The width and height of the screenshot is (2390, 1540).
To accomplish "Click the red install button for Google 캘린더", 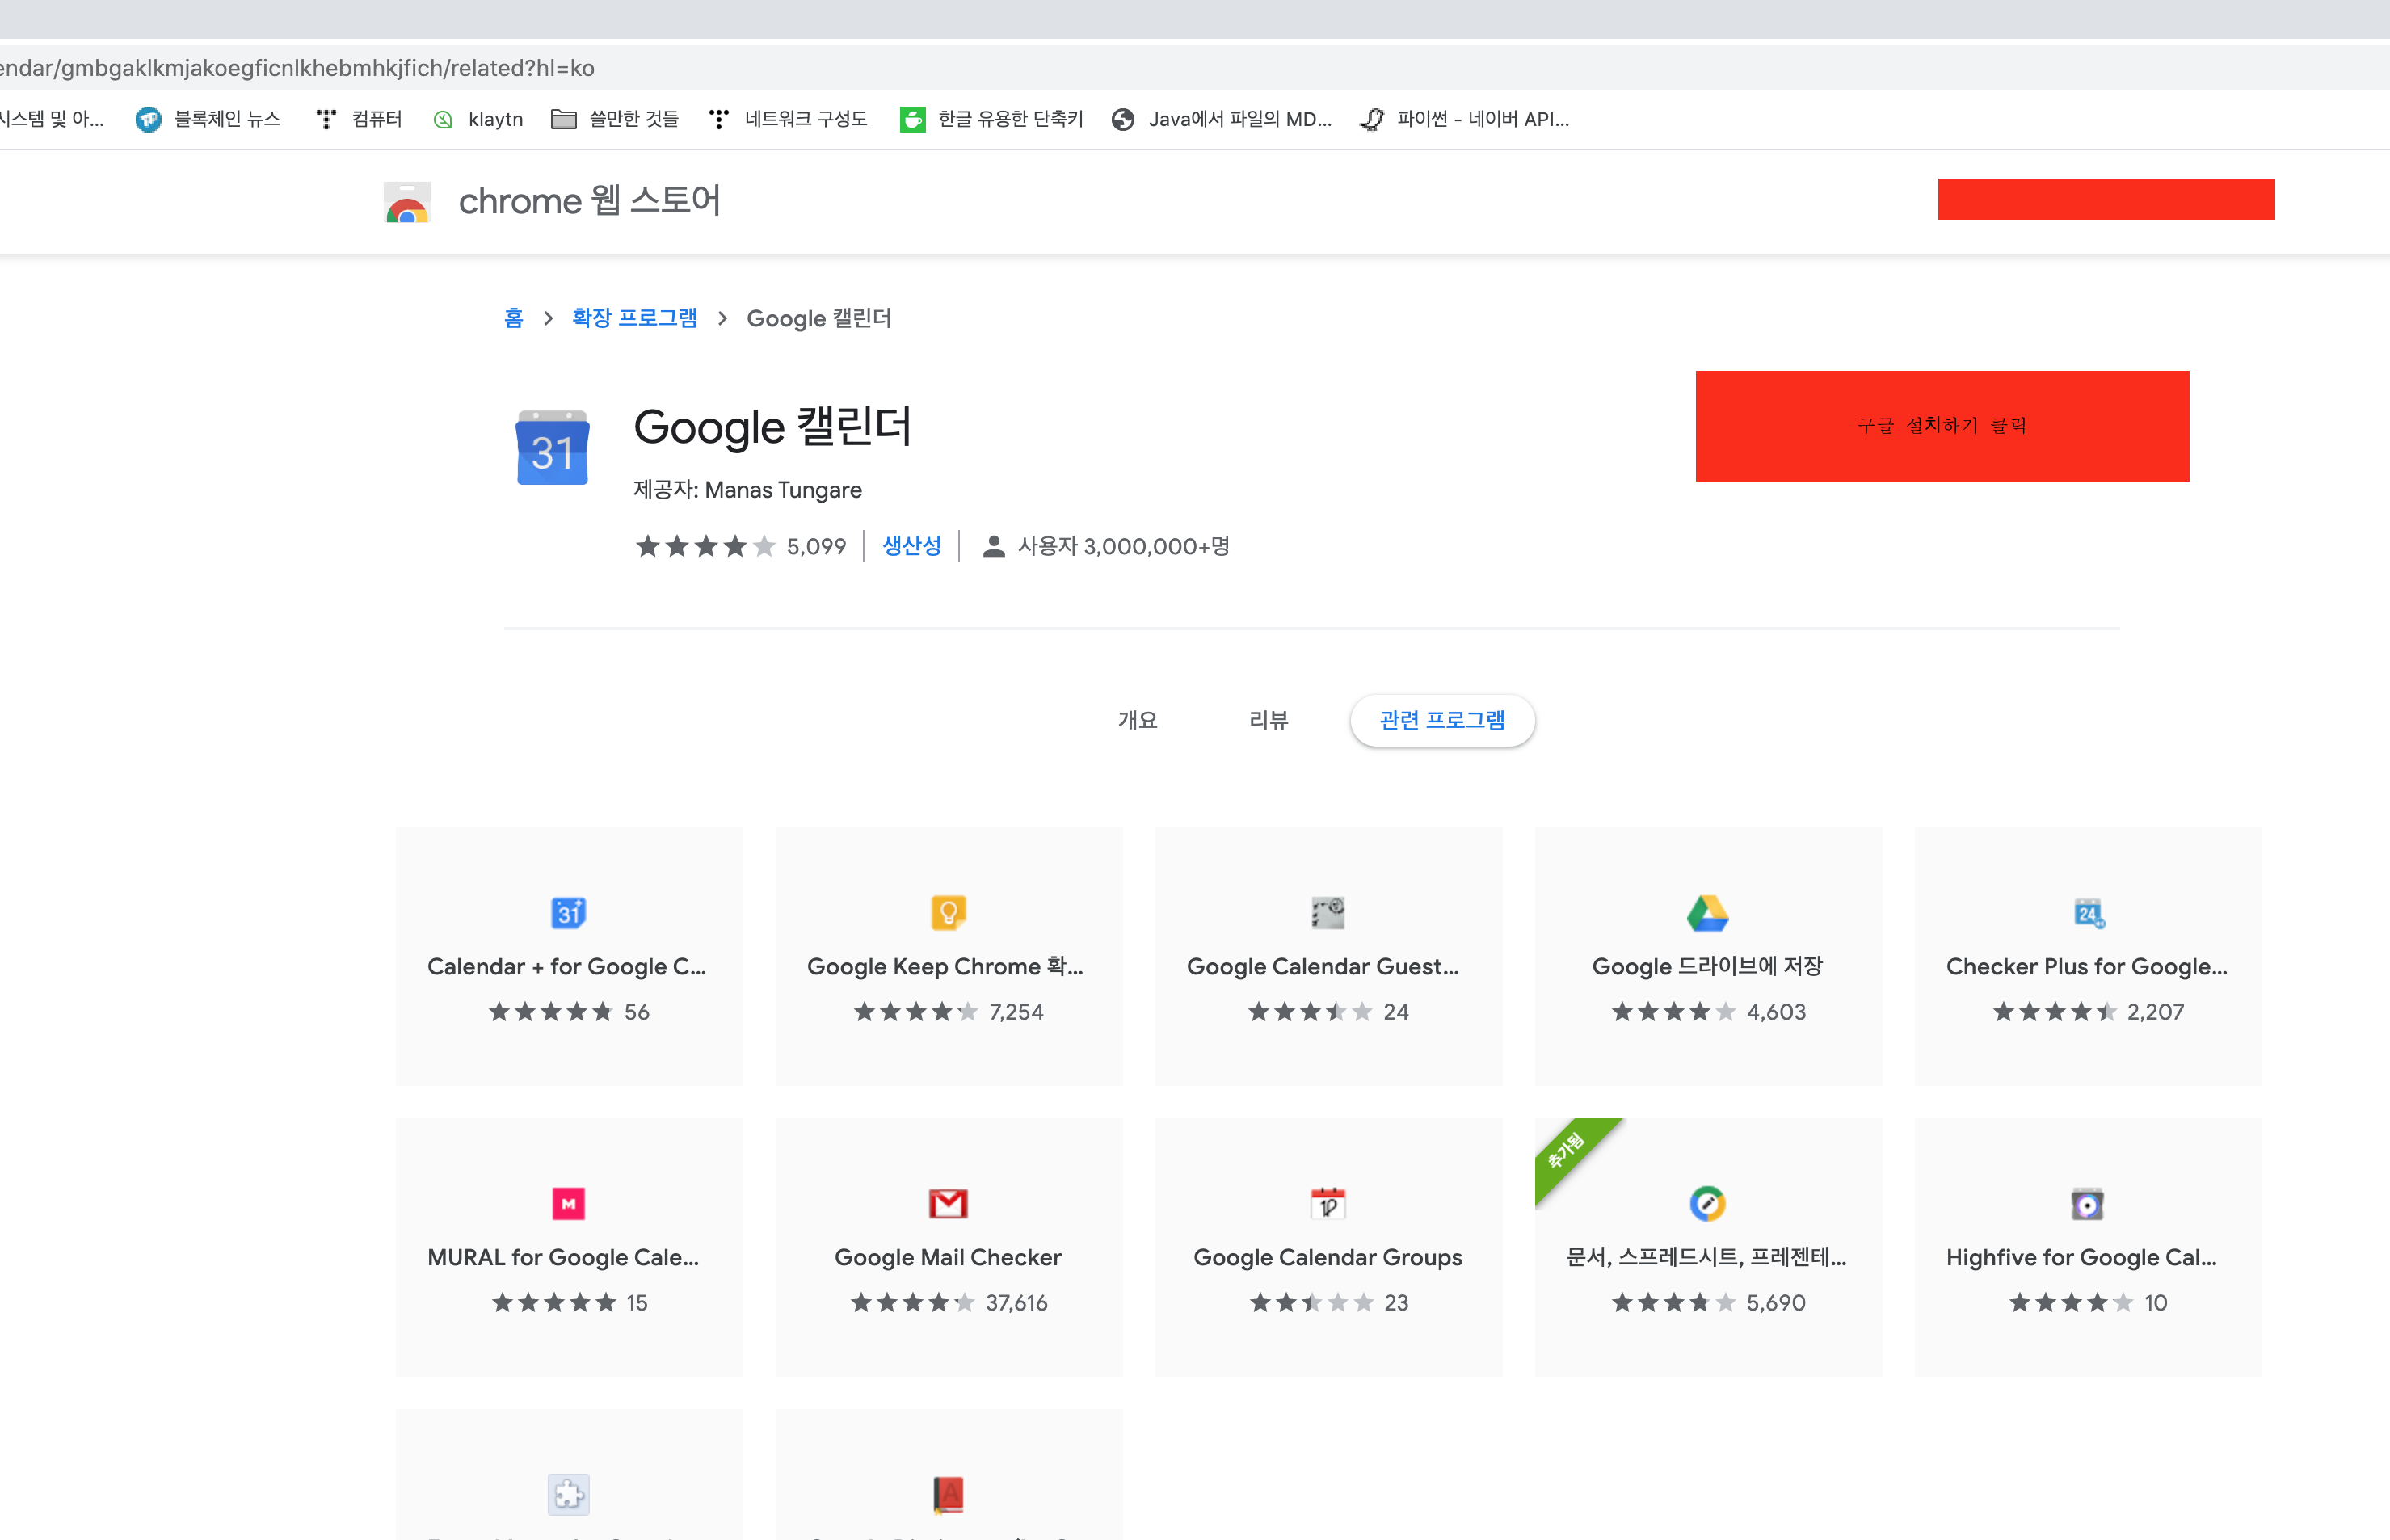I will coord(1941,426).
